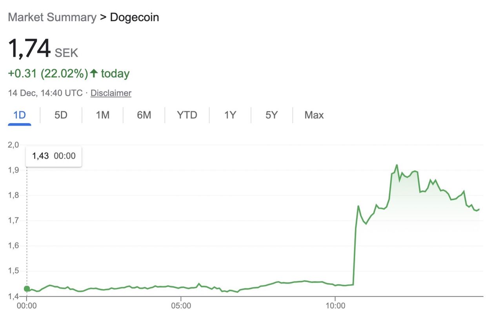Click the Market Summary breadcrumb link
Image resolution: width=502 pixels, height=315 pixels.
click(x=52, y=17)
